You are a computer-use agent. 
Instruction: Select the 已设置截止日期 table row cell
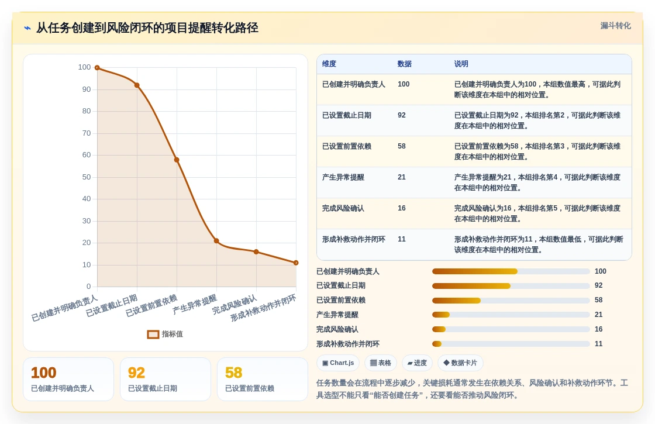[347, 115]
